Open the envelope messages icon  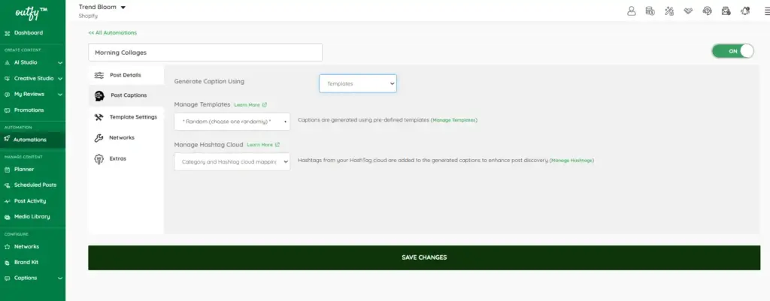726,11
